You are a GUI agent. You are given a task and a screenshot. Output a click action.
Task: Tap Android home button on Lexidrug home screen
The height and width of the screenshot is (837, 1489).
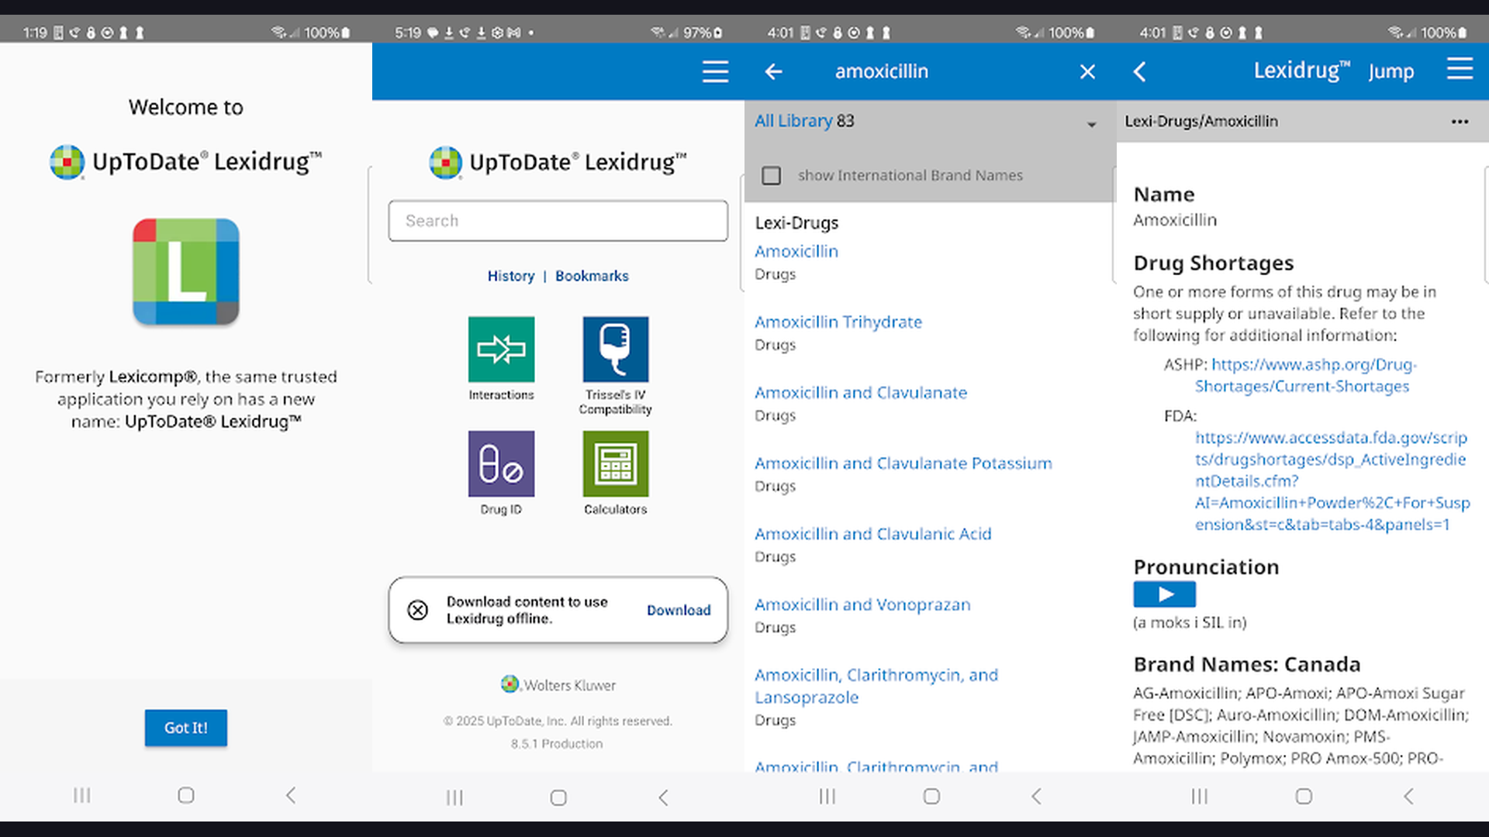558,797
